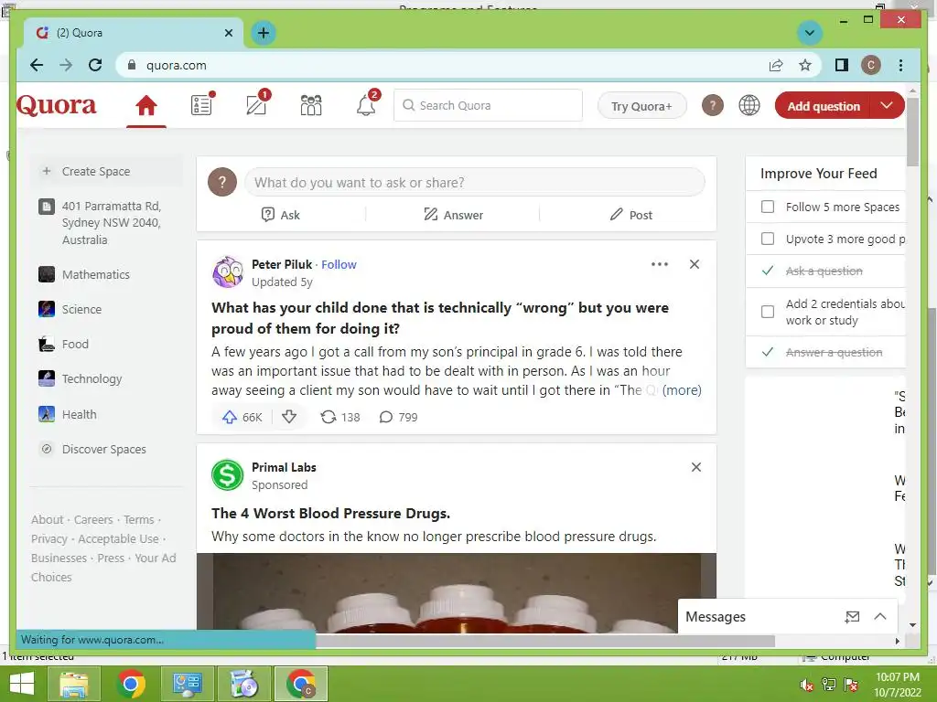Viewport: 937px width, 702px height.
Task: Open Chrome three-dot menu
Action: [900, 65]
